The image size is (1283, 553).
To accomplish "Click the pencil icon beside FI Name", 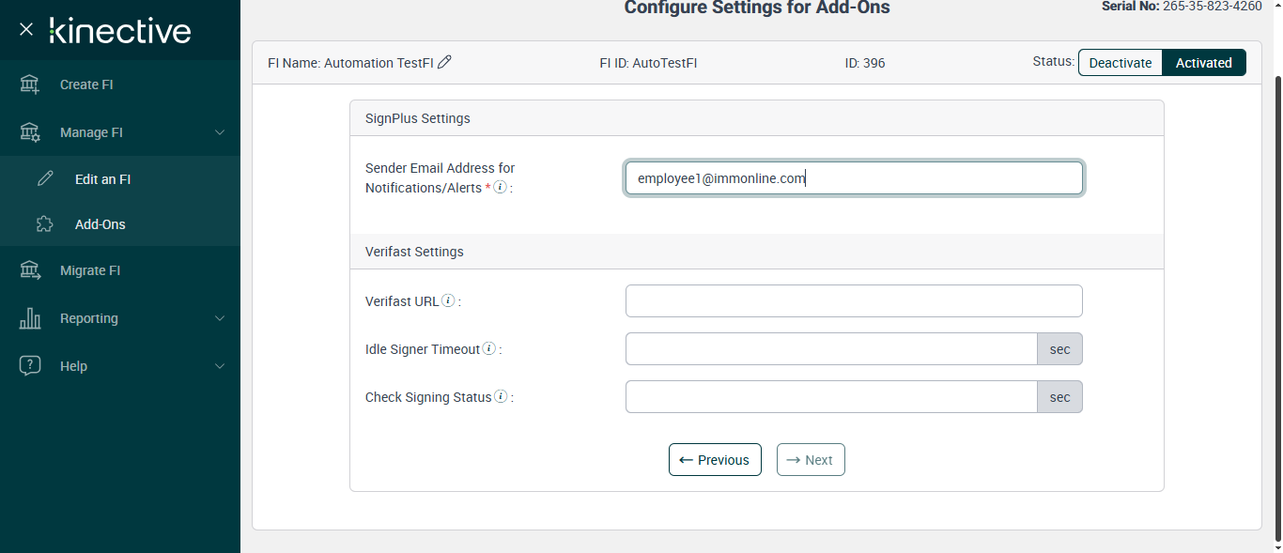I will (x=445, y=63).
